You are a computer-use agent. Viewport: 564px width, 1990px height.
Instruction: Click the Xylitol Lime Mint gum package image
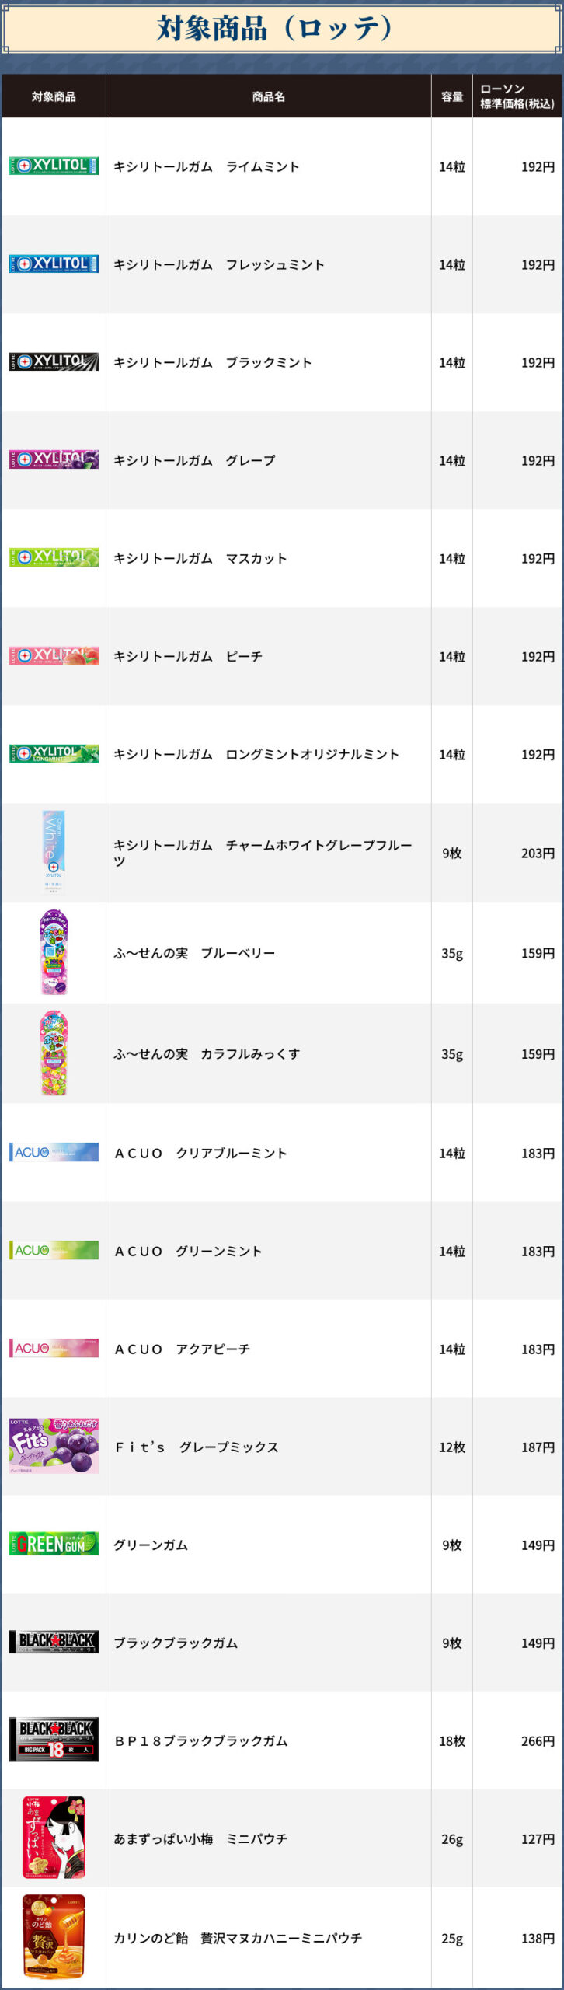point(54,166)
